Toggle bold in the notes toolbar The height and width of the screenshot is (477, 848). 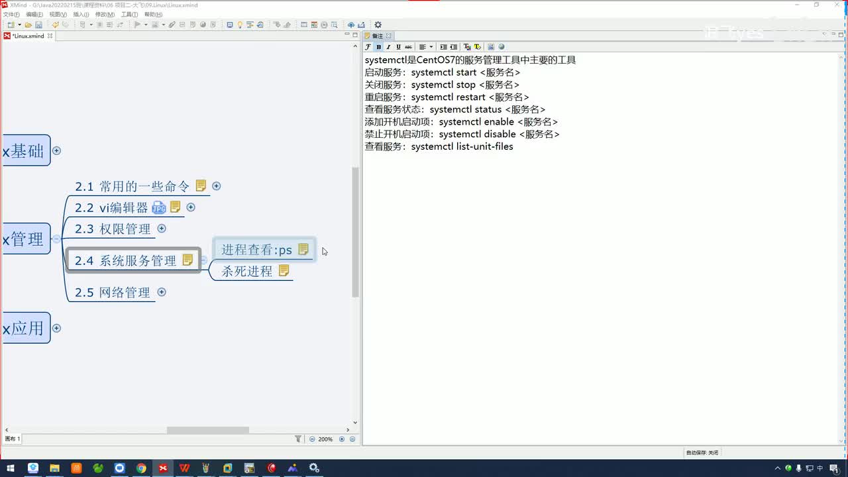pyautogui.click(x=378, y=47)
